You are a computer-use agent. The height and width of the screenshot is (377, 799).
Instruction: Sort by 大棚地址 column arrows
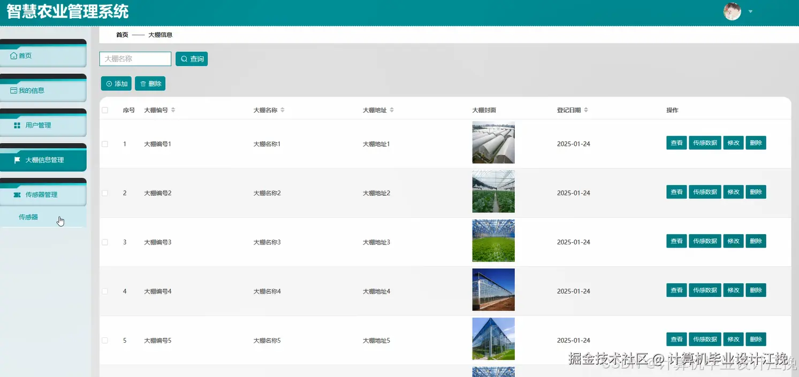coord(391,110)
